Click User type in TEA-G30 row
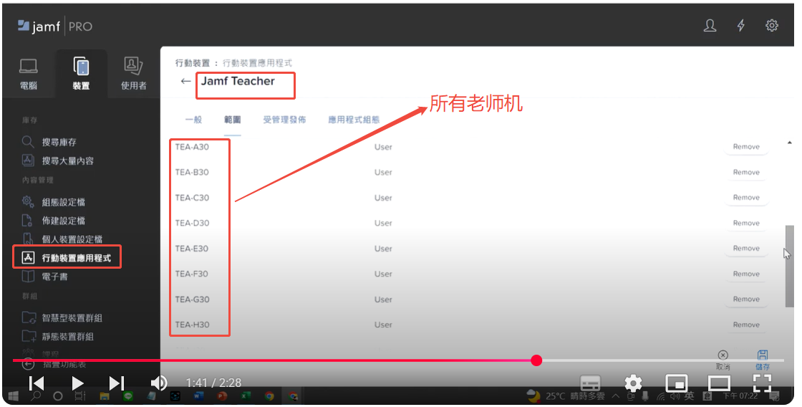The height and width of the screenshot is (407, 802). click(383, 300)
